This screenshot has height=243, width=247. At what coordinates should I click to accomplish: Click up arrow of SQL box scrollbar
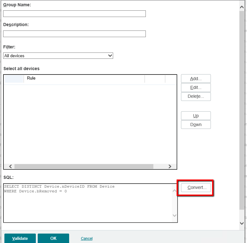(x=174, y=191)
